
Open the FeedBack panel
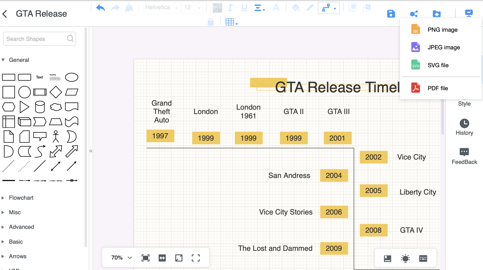pos(464,156)
